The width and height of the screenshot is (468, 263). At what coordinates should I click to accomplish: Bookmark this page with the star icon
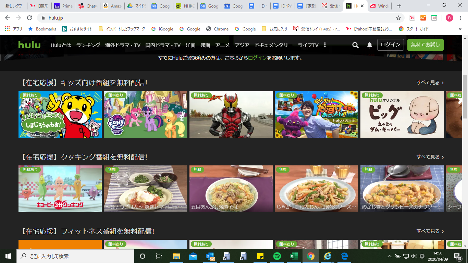398,18
